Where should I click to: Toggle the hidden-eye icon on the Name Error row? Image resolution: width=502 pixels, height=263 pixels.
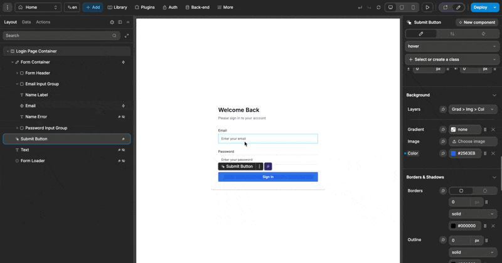124,117
